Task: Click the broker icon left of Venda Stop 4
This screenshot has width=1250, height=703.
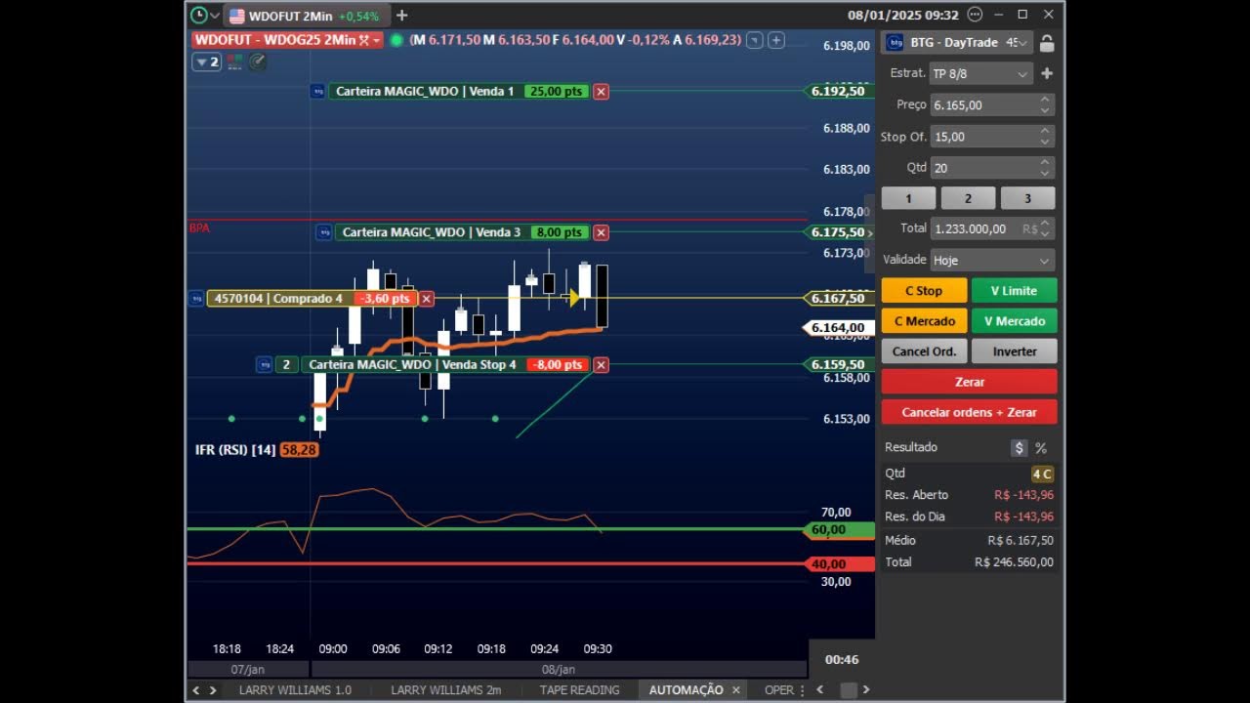Action: [264, 365]
